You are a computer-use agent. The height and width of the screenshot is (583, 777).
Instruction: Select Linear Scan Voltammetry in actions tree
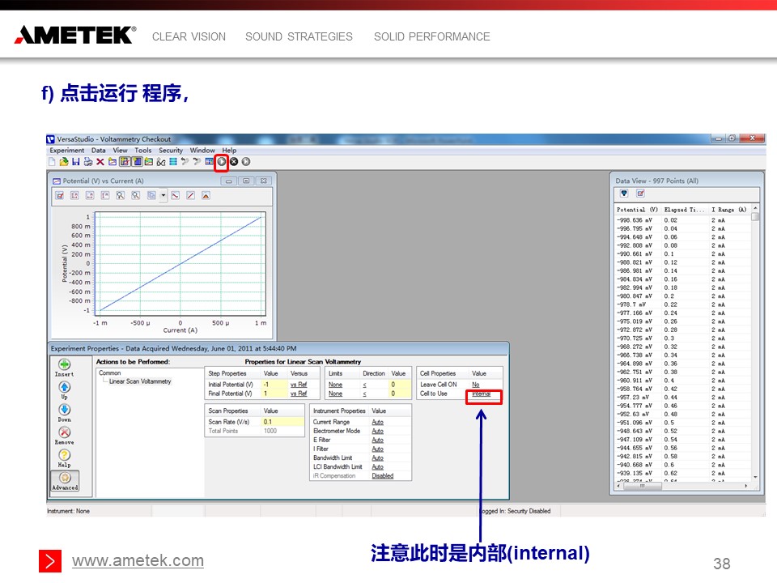tap(140, 381)
